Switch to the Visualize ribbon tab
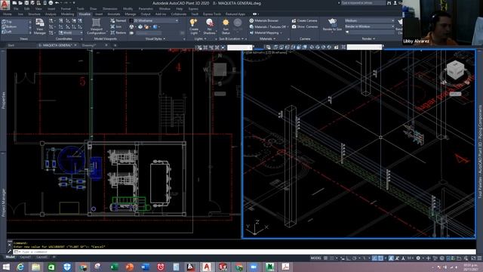Viewport: 483px width, 272px height. point(84,14)
